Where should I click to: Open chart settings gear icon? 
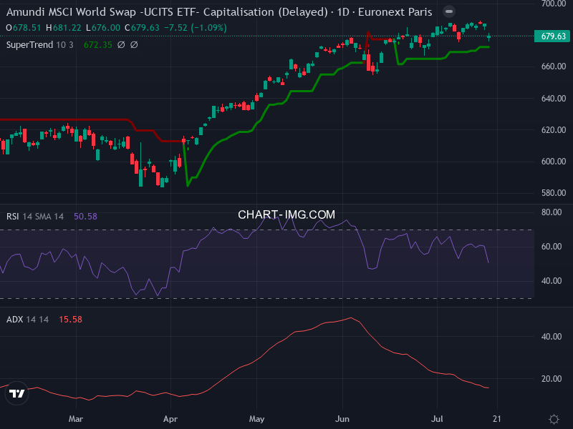pos(554,419)
